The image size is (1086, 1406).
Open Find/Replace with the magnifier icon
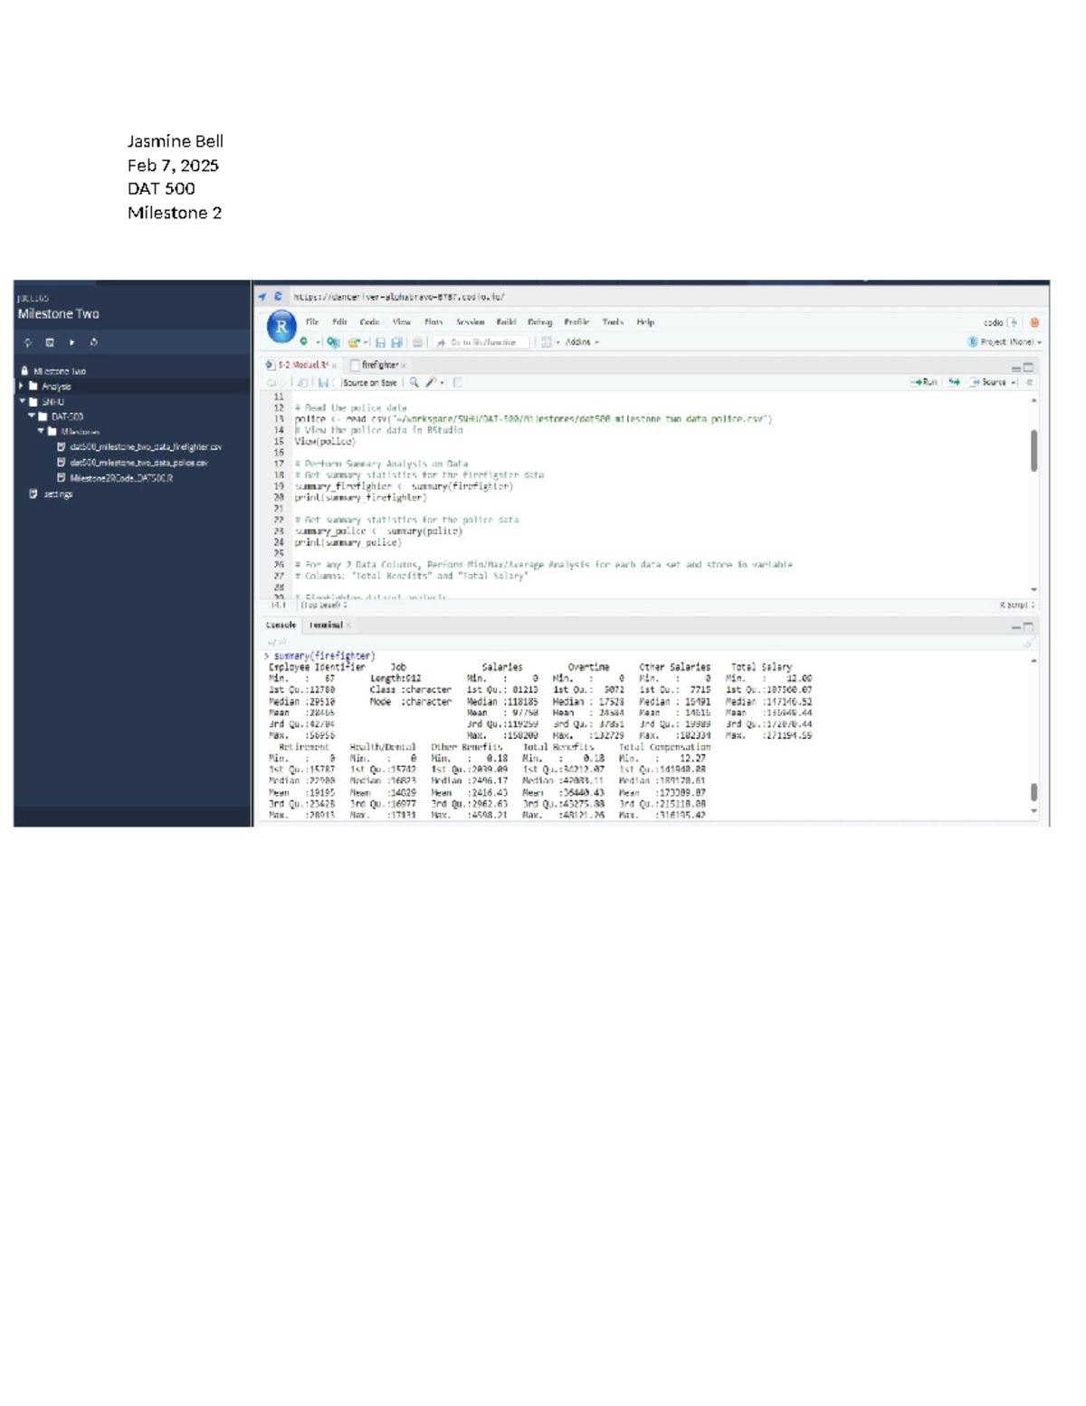click(x=414, y=382)
